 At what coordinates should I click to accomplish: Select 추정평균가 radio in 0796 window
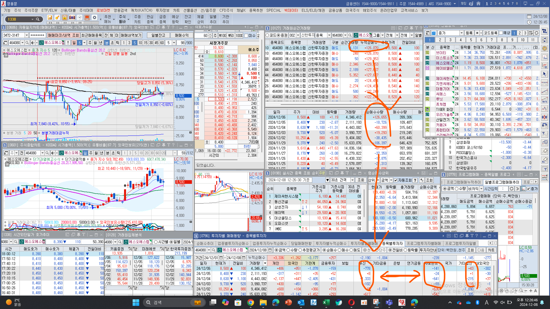tap(300, 250)
